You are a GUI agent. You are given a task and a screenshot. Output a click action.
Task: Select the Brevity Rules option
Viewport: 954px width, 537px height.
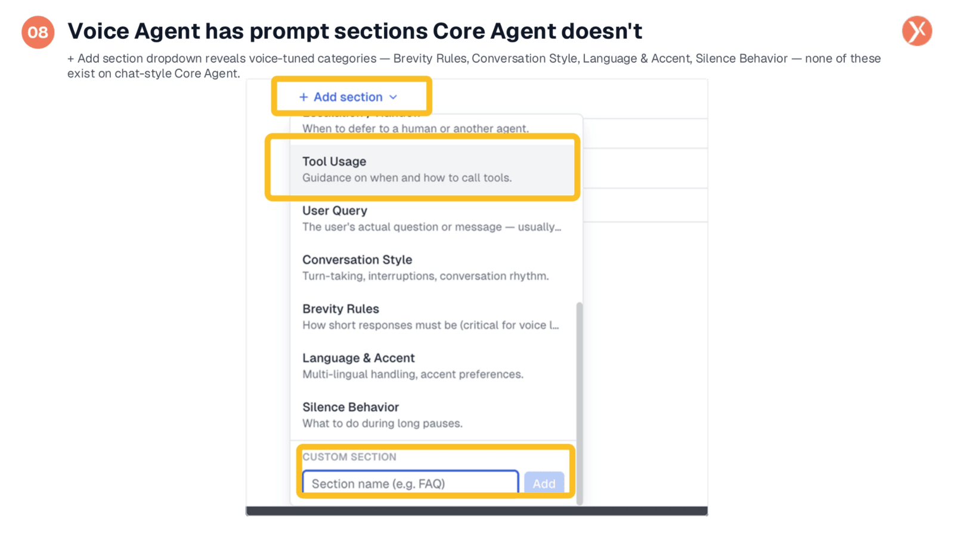(433, 316)
